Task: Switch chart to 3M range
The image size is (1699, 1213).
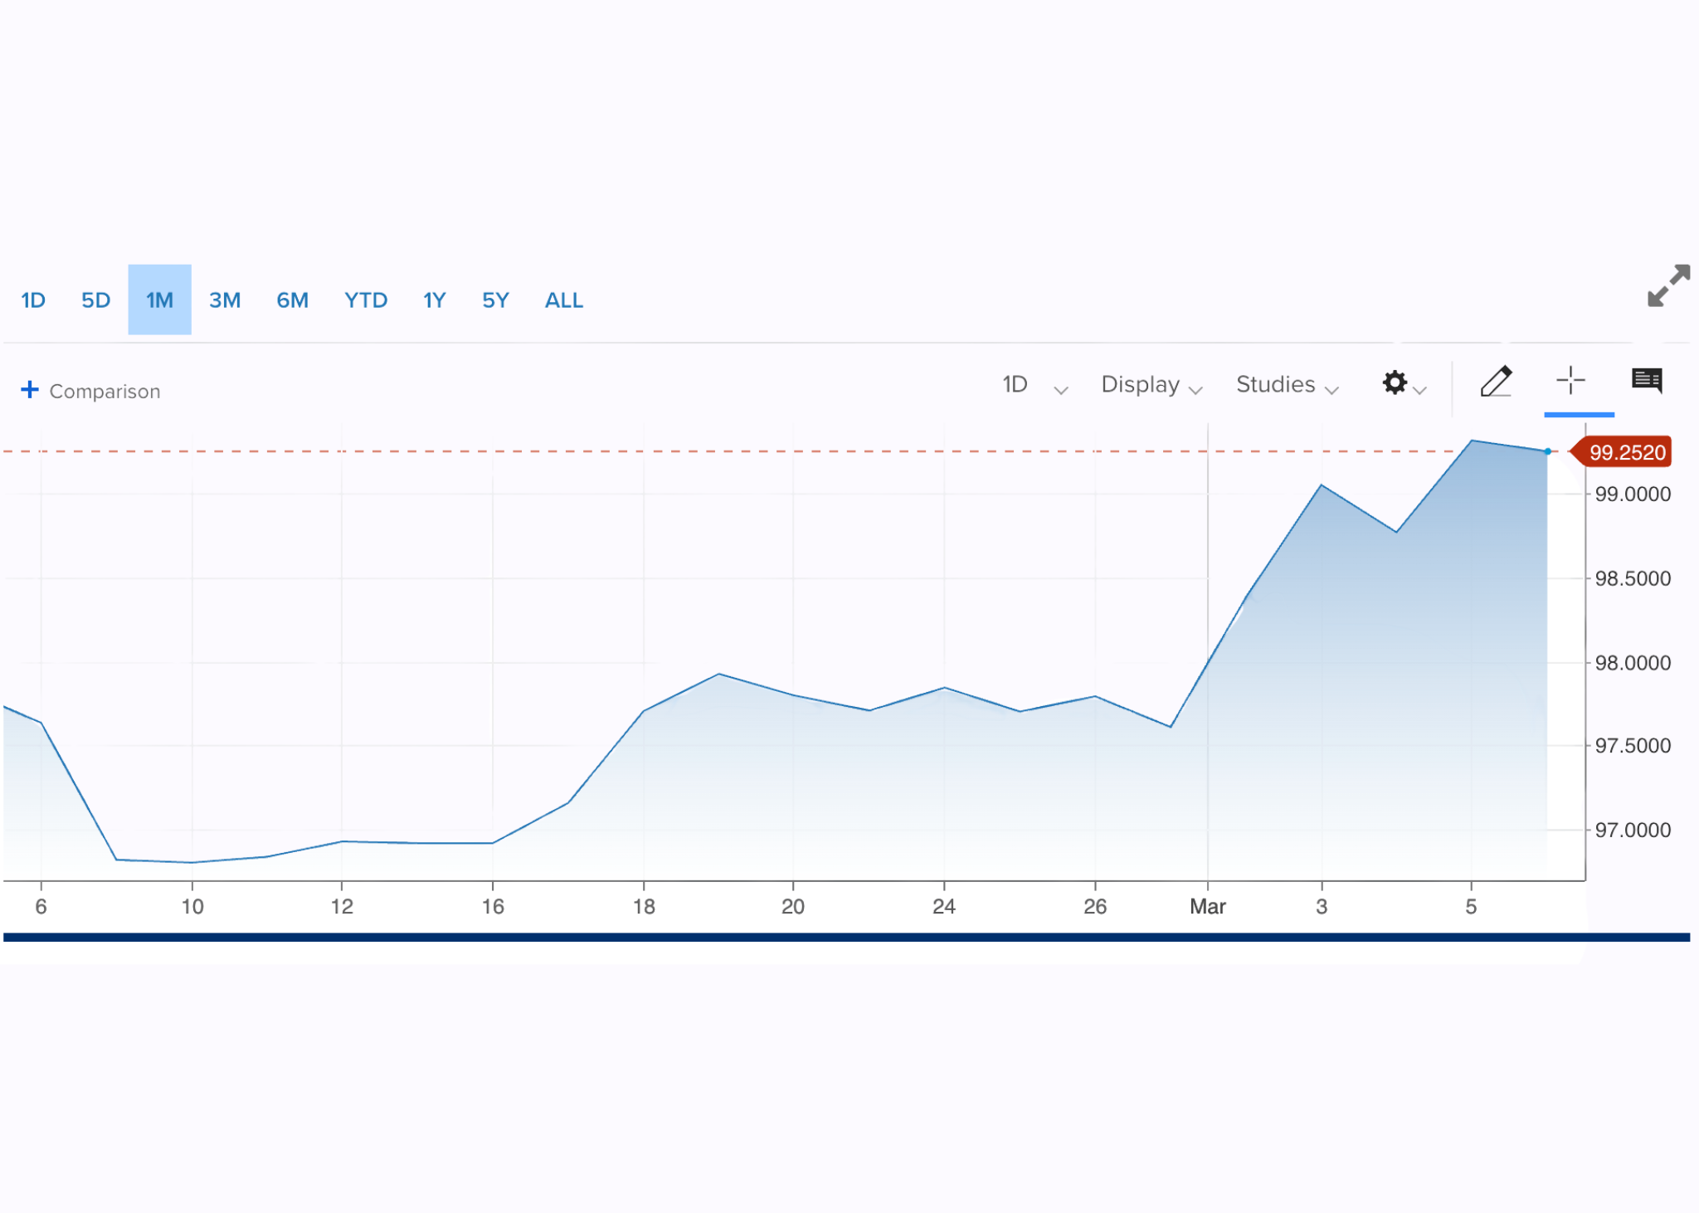Action: [x=225, y=300]
